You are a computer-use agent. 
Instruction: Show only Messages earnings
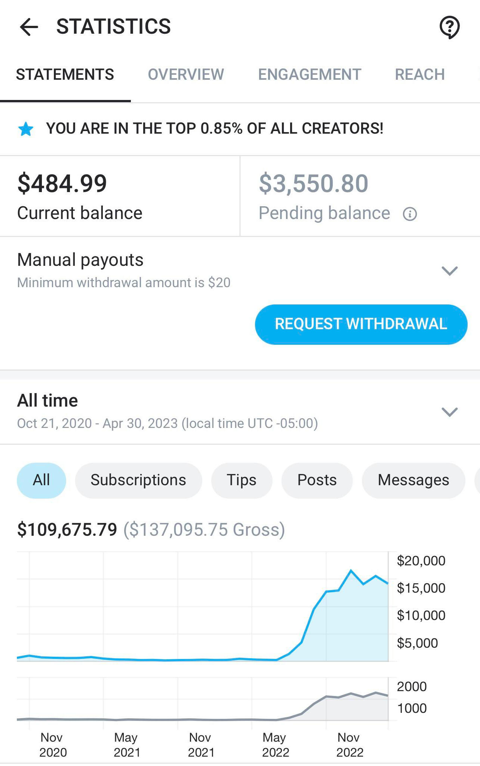tap(413, 480)
